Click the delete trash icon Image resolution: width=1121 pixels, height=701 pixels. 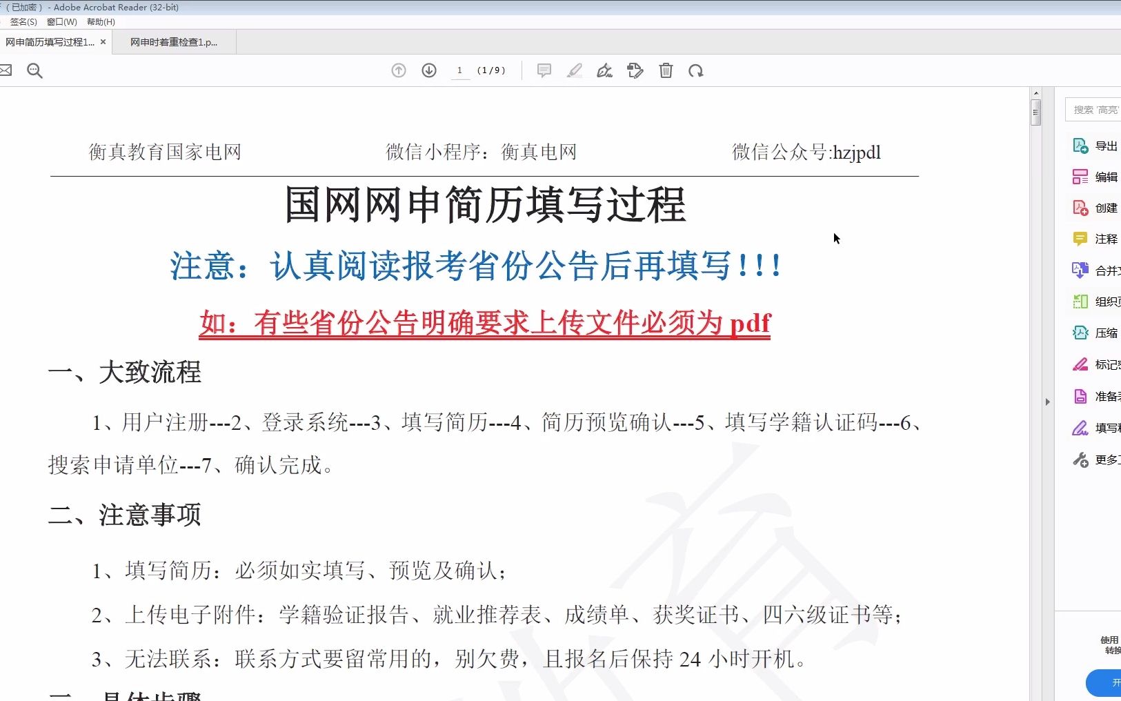[666, 70]
